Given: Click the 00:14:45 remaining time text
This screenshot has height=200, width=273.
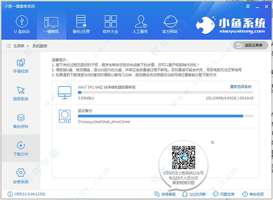Looking at the screenshot, I should (247, 98).
